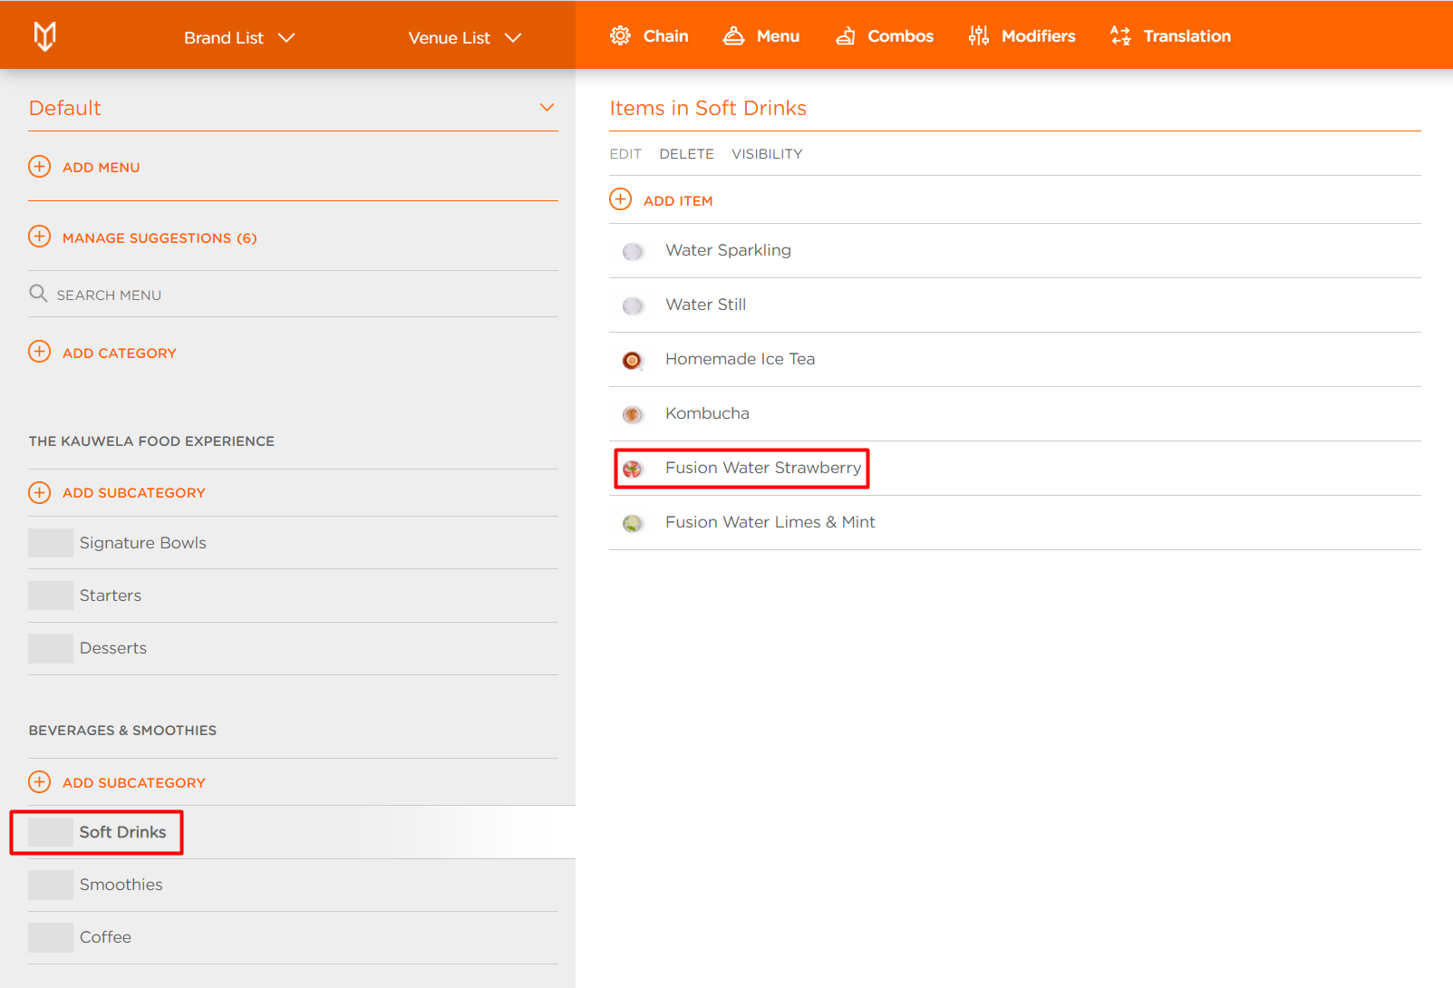The image size is (1453, 988).
Task: Select the Water Still item
Action: point(1015,305)
